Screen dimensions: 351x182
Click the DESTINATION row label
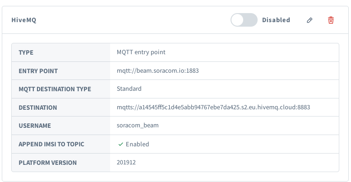coord(37,107)
